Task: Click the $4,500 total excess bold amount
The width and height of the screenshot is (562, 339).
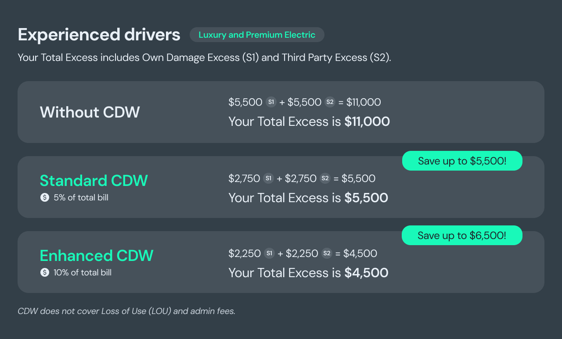Action: pyautogui.click(x=366, y=273)
